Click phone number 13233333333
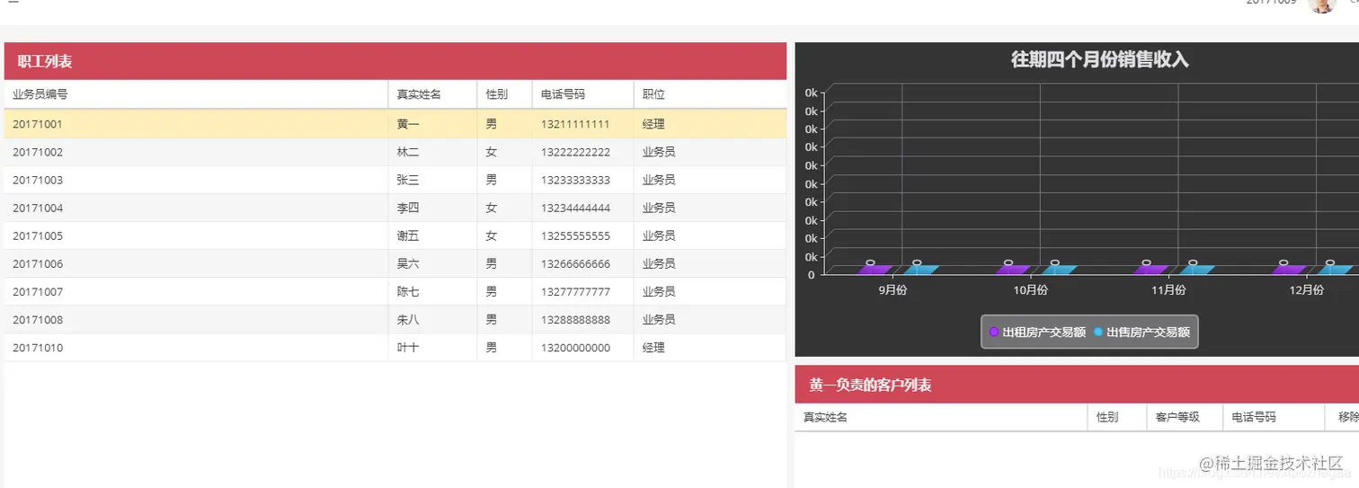The image size is (1359, 488). (x=575, y=180)
